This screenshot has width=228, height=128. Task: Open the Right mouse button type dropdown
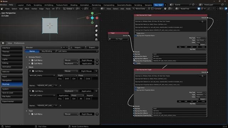(67, 75)
